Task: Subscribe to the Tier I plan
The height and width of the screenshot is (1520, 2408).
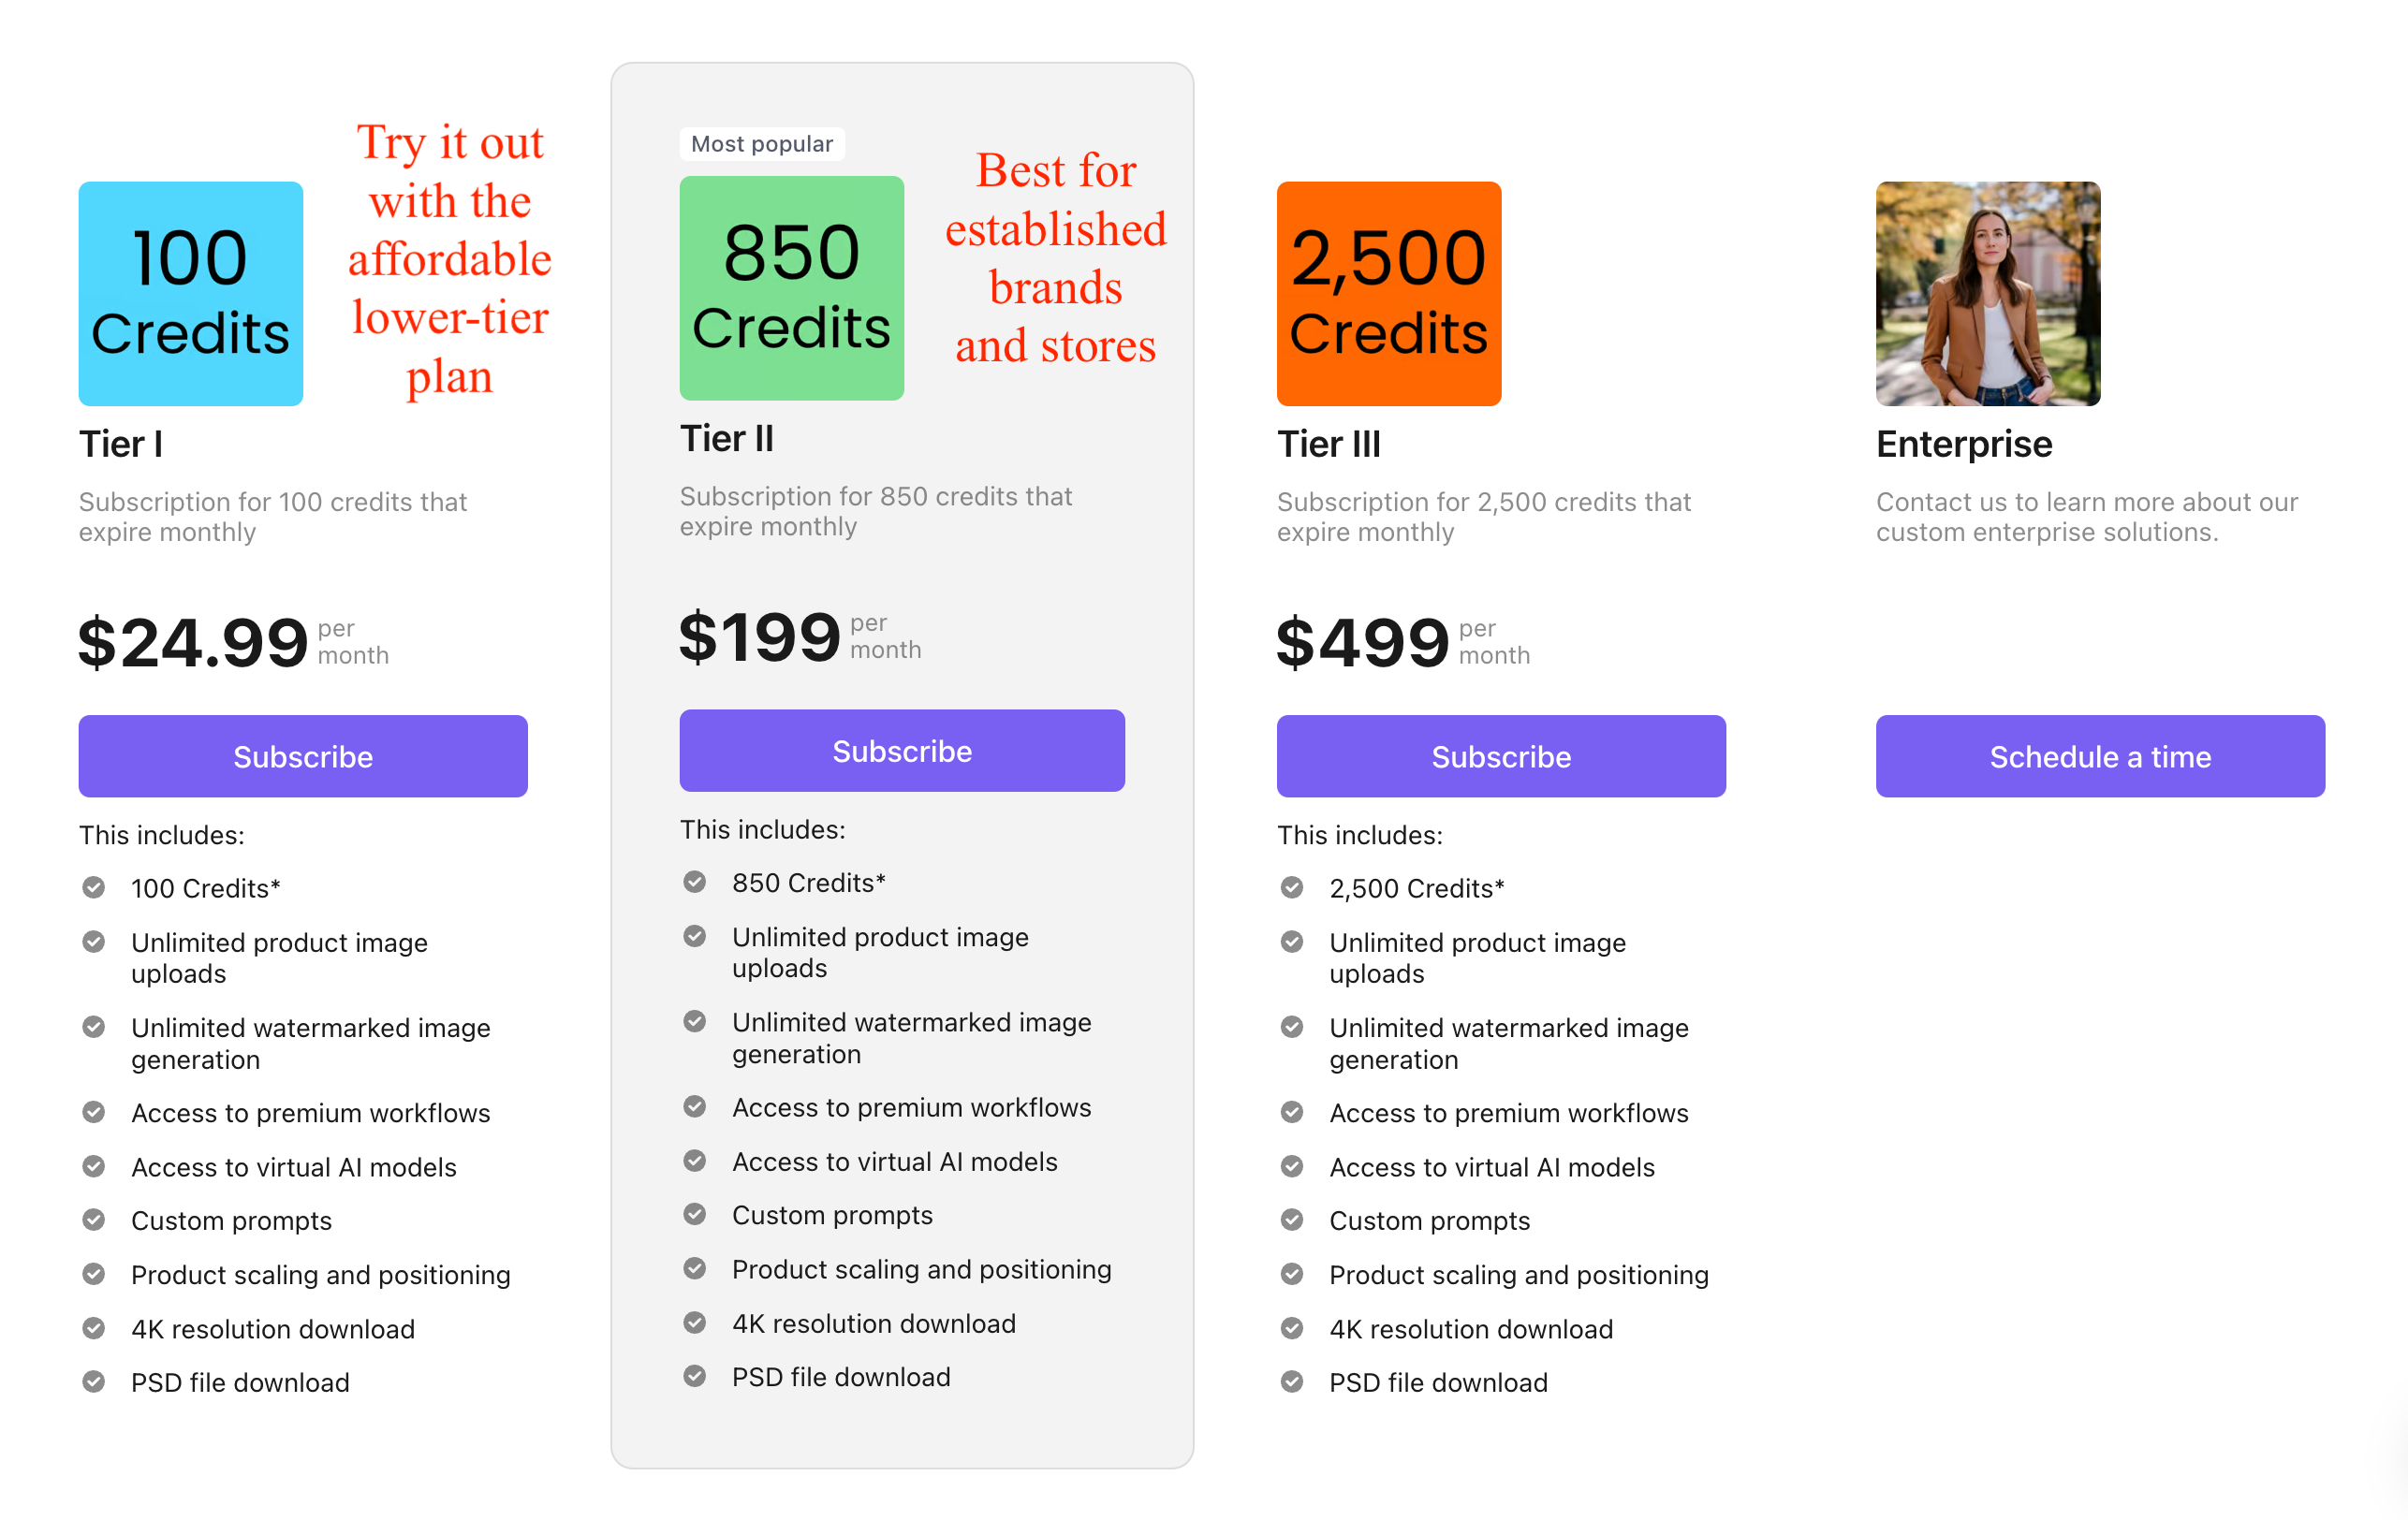Action: (x=303, y=756)
